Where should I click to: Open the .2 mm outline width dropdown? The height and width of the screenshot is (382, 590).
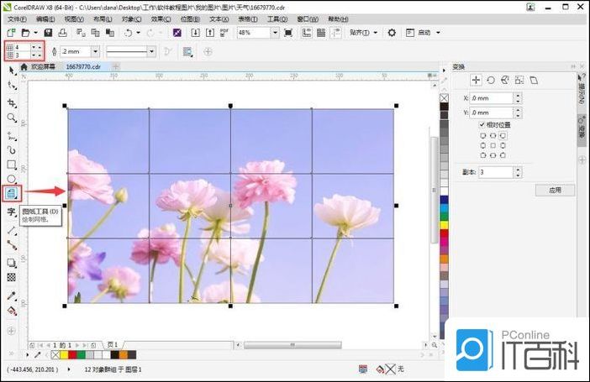95,51
